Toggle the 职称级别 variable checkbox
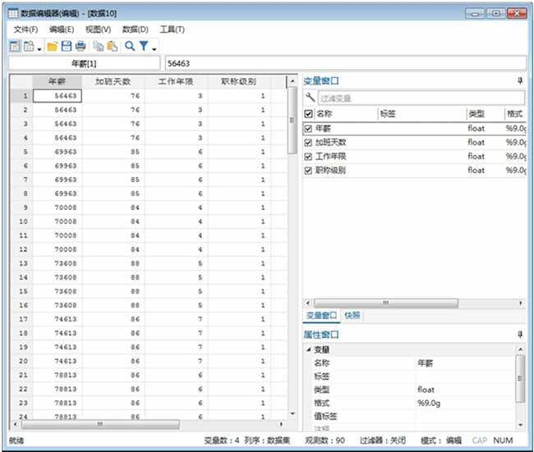The image size is (534, 452). (309, 171)
